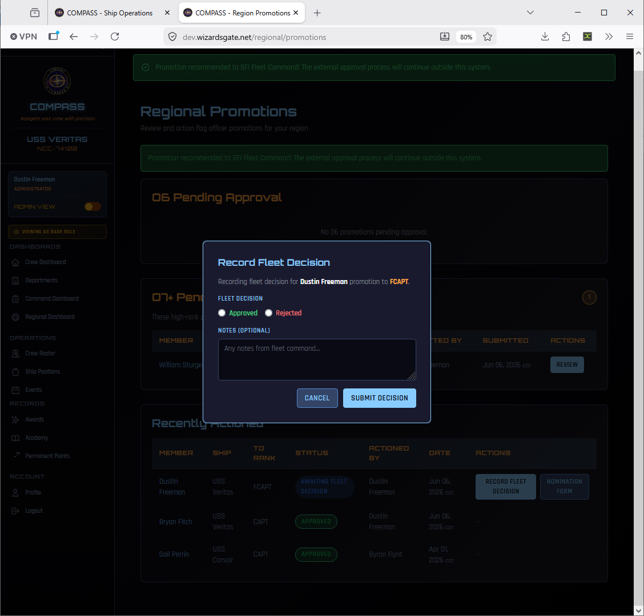This screenshot has height=616, width=644.
Task: Toggle the Admin View switch
Action: coord(92,207)
